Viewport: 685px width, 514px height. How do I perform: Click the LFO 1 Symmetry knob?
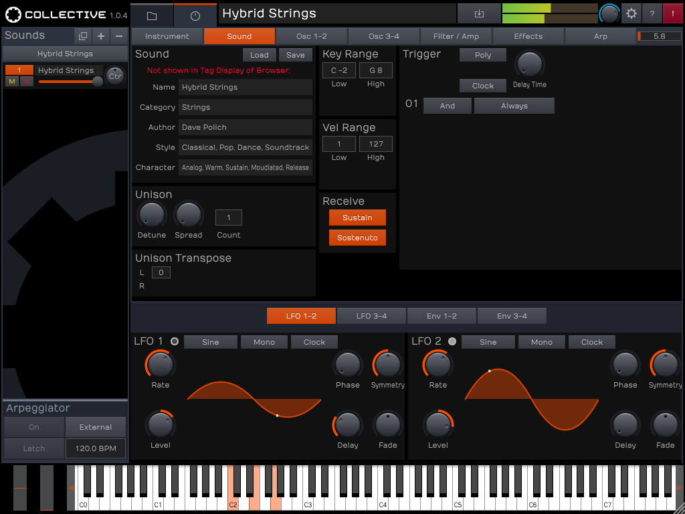point(387,365)
